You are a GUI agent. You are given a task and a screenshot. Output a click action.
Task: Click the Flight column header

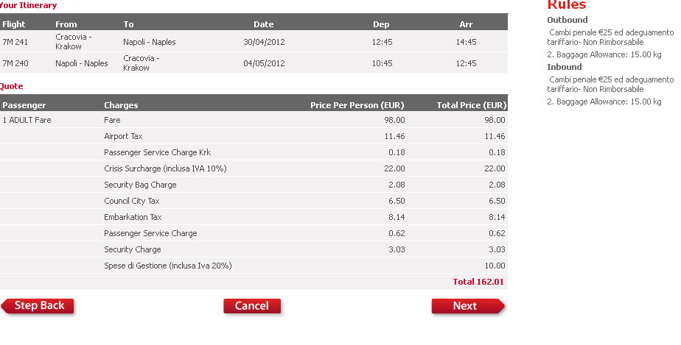pyautogui.click(x=14, y=24)
